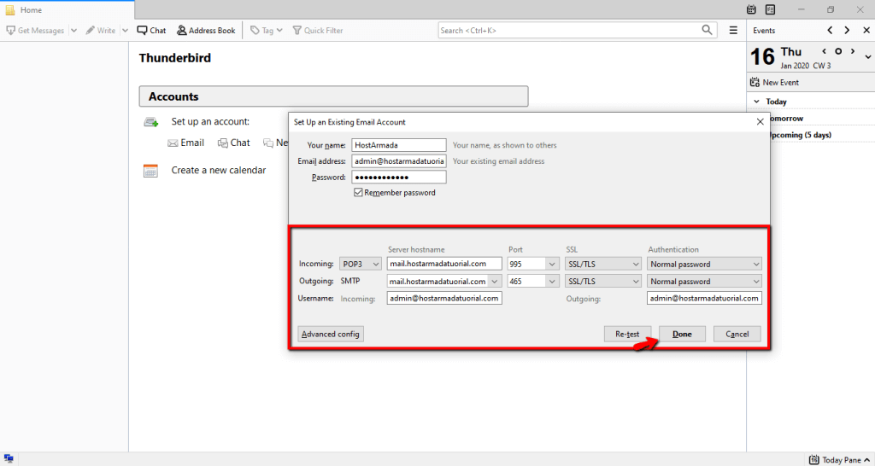
Task: Toggle the Today Pane button
Action: pyautogui.click(x=840, y=460)
